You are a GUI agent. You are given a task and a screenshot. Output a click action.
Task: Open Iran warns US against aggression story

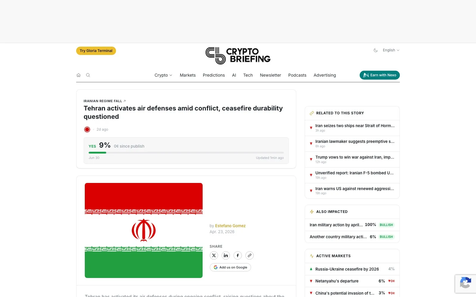(x=352, y=191)
